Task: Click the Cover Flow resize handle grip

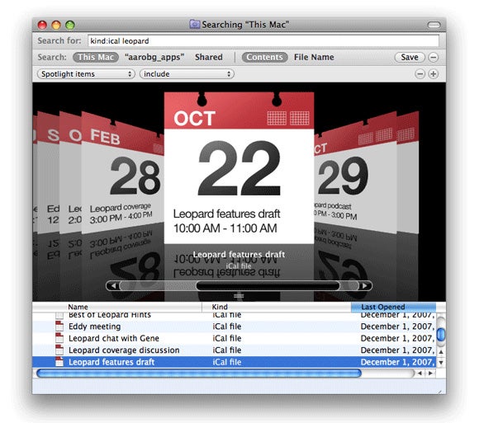Action: coord(239,296)
